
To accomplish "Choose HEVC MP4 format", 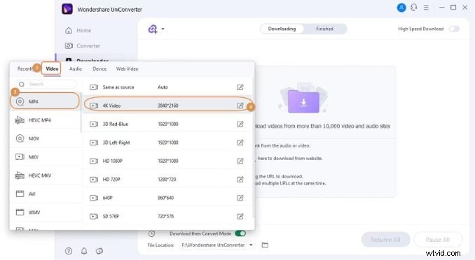I will [x=46, y=120].
